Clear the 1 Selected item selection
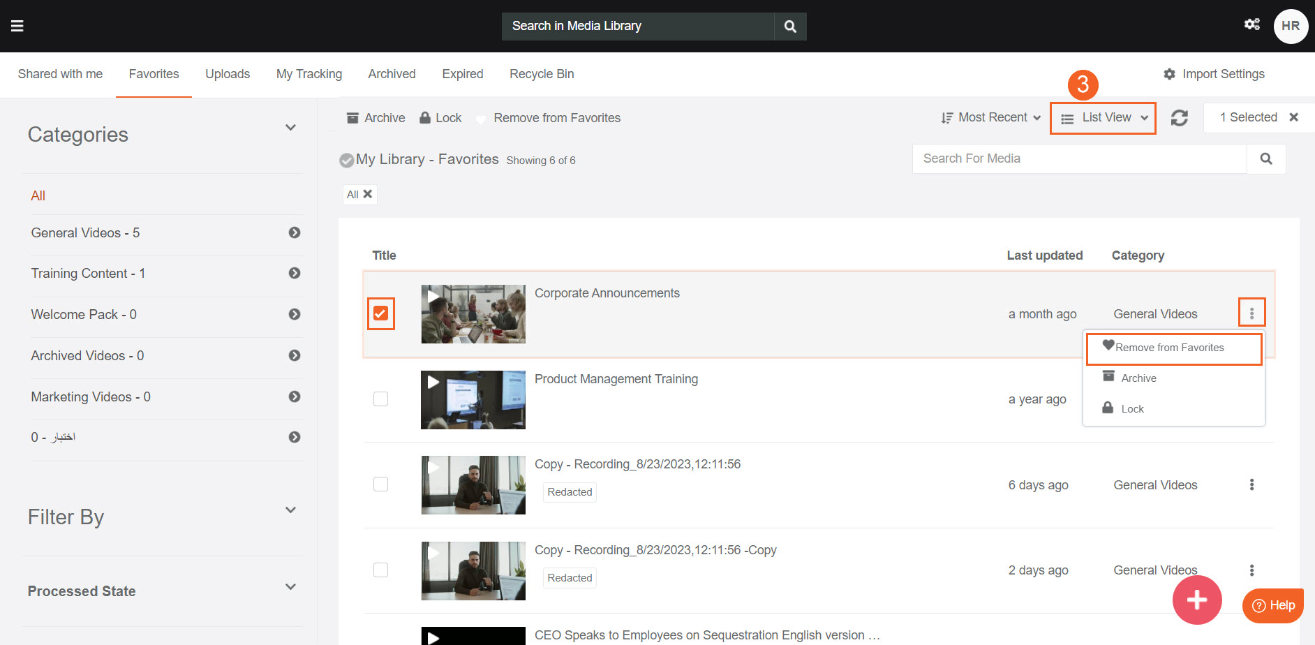 [x=1293, y=117]
